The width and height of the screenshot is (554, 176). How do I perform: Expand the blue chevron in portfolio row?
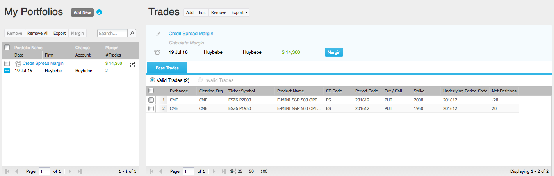[x=7, y=71]
